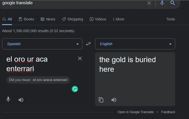The height and width of the screenshot is (119, 189).
Task: Swap Spanish and English languages
Action: (x=88, y=44)
